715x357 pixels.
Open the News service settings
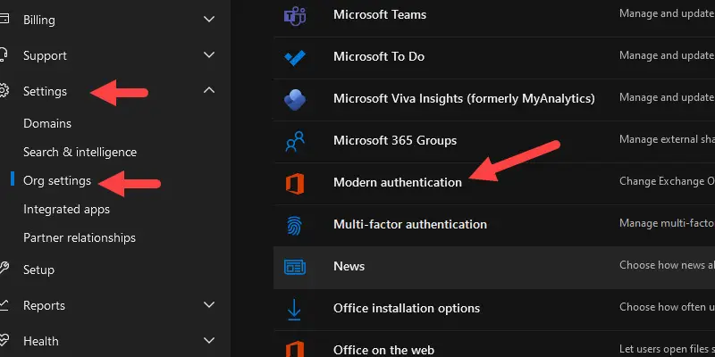pyautogui.click(x=349, y=266)
